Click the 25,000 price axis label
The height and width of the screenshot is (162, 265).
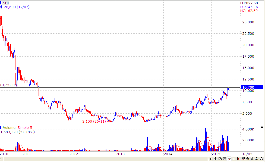click(248, 22)
